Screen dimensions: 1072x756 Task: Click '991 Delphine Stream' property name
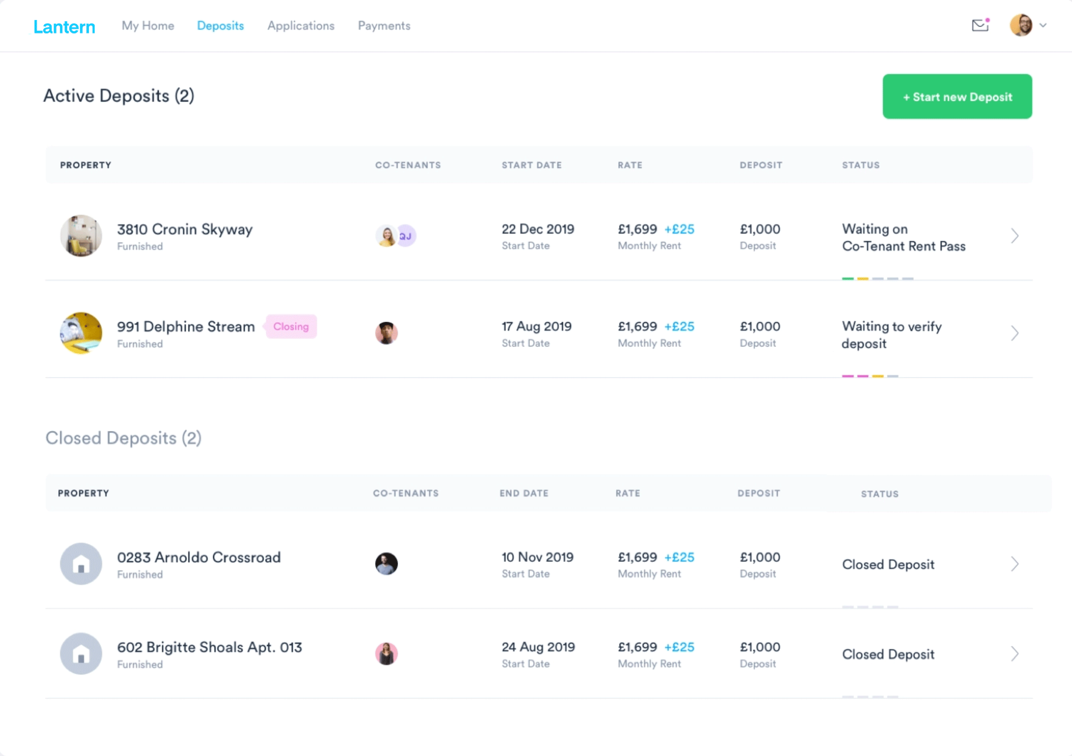(186, 326)
